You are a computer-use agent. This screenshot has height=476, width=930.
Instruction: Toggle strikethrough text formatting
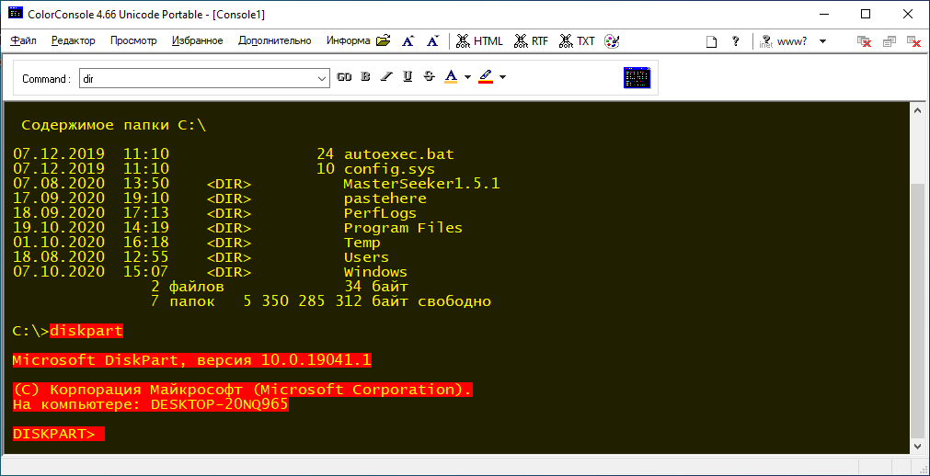tap(429, 77)
